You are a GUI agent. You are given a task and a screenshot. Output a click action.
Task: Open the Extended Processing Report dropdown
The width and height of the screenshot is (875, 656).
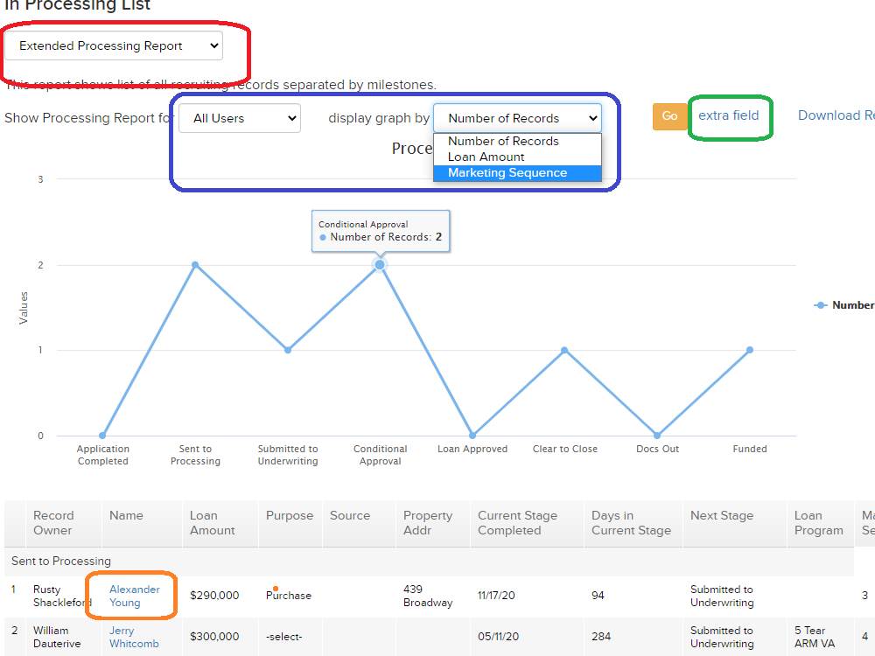[x=113, y=45]
